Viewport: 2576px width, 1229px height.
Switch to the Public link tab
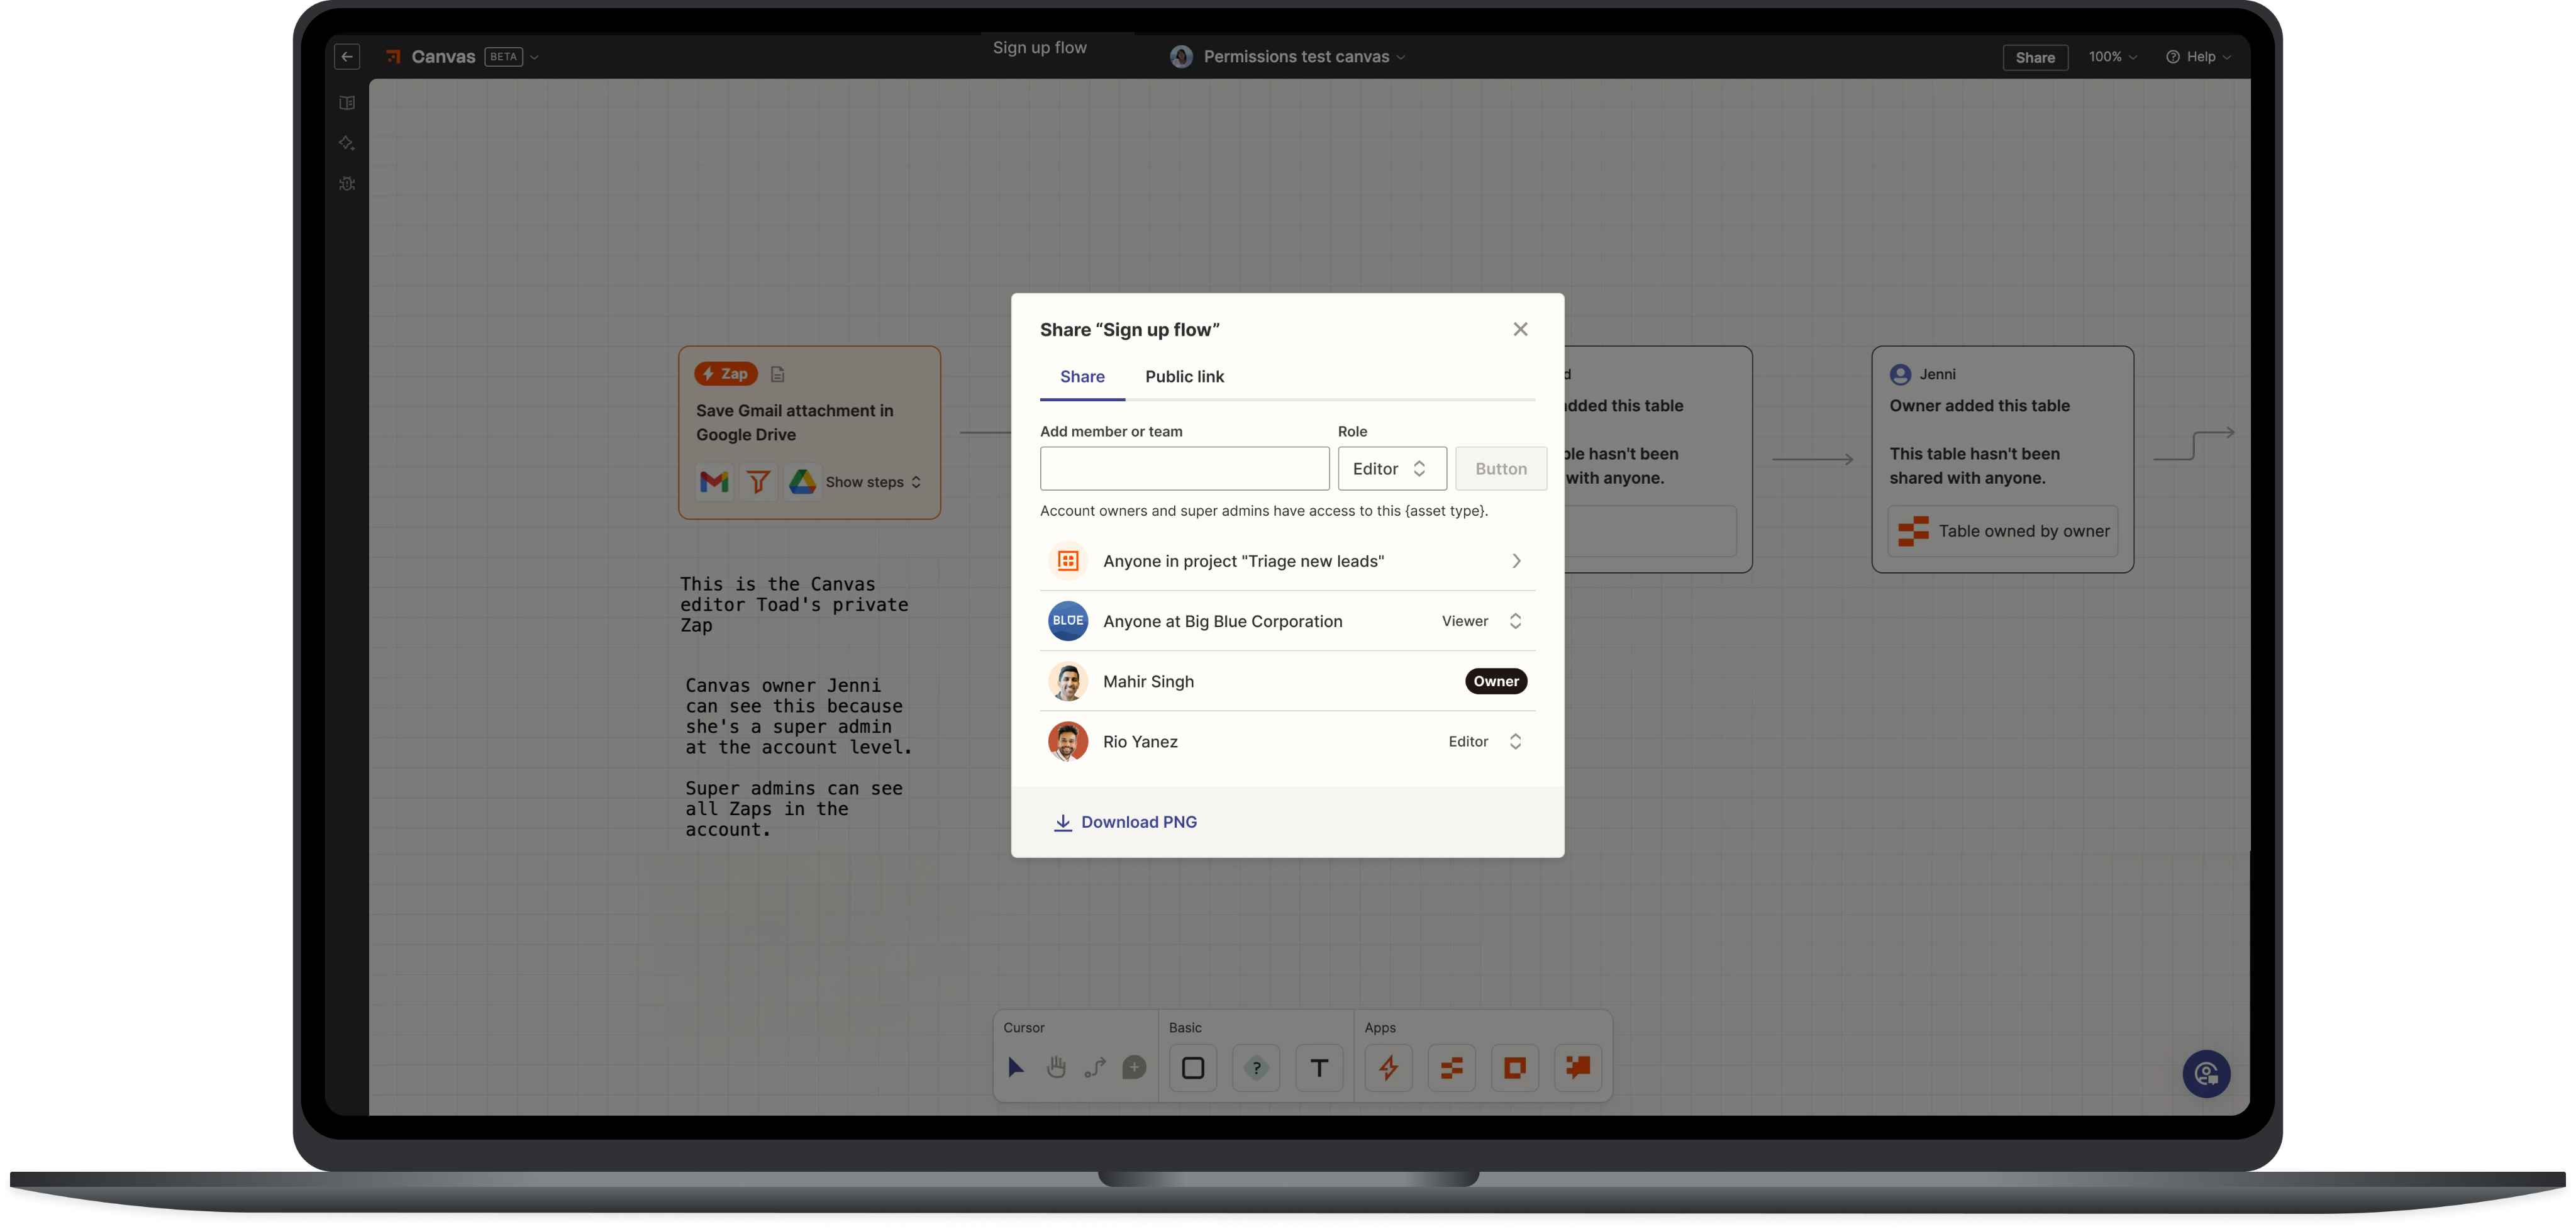[1184, 377]
